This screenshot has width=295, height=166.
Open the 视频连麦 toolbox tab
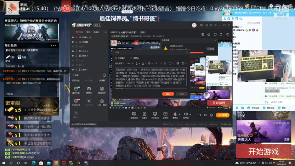click(x=76, y=80)
